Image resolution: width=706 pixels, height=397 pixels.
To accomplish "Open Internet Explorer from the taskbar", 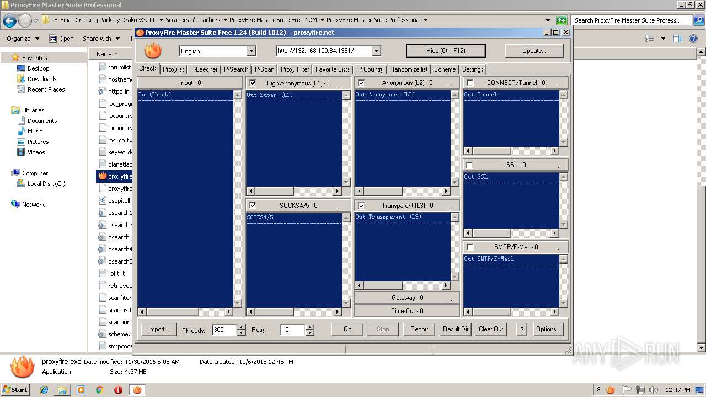I will (x=44, y=390).
